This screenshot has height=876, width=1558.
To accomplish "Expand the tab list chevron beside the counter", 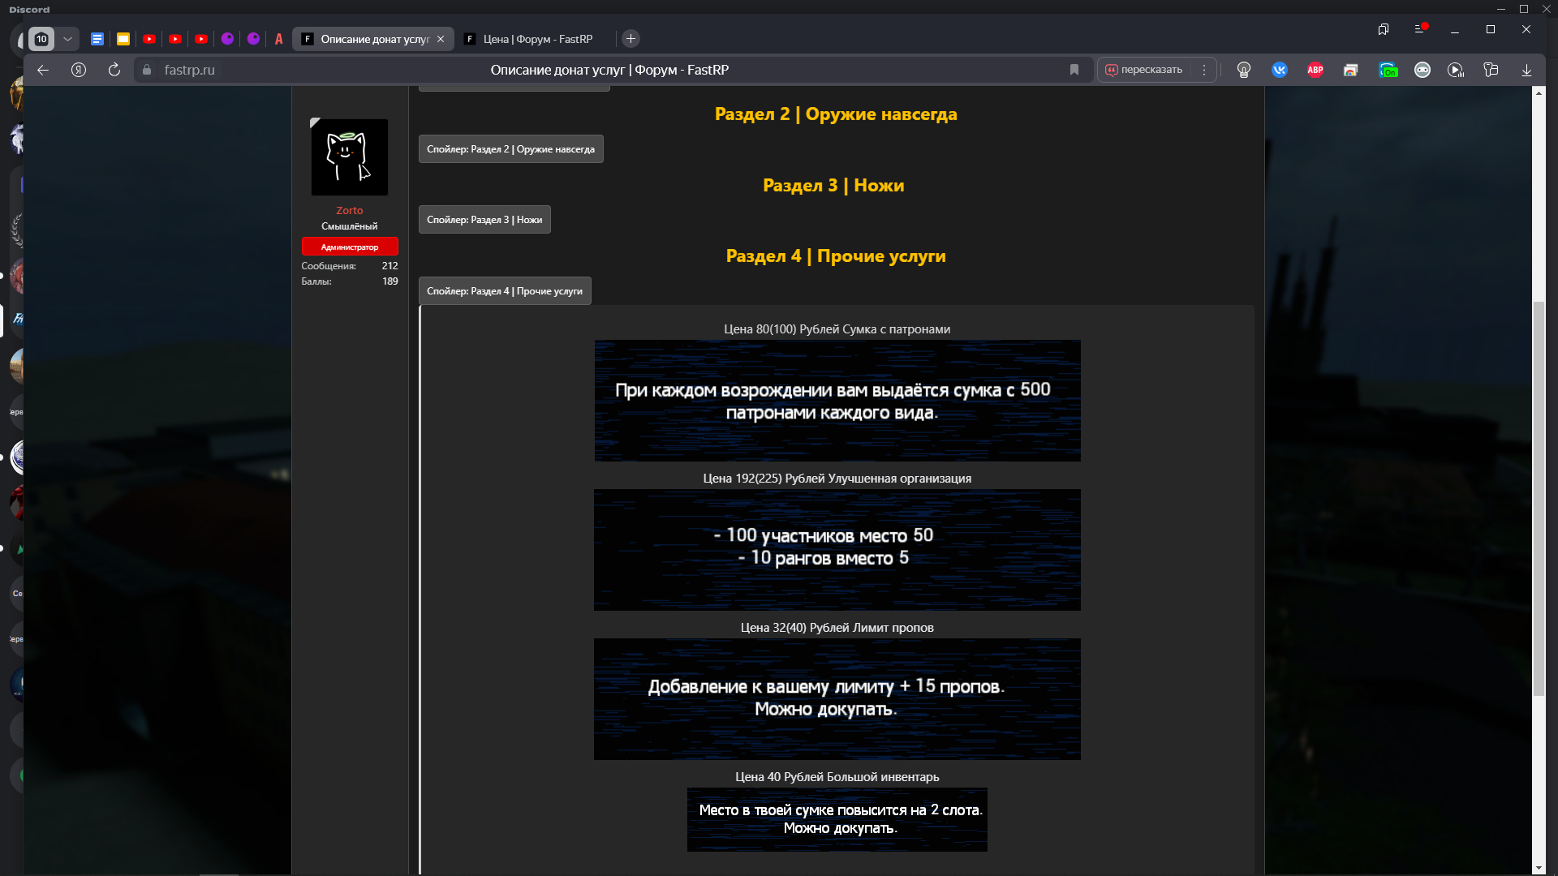I will tap(68, 39).
